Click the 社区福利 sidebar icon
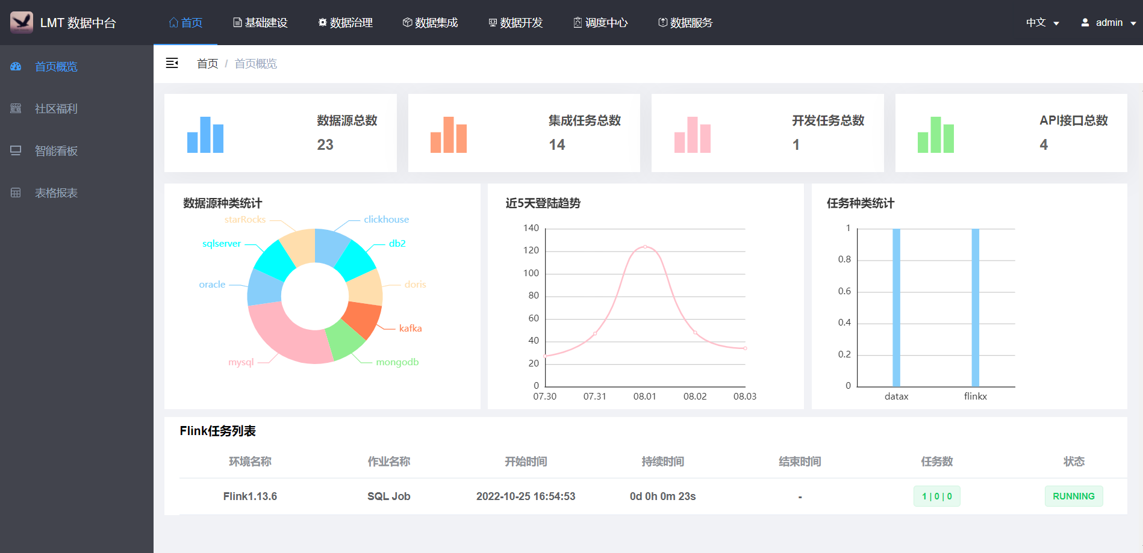1143x553 pixels. (16, 108)
